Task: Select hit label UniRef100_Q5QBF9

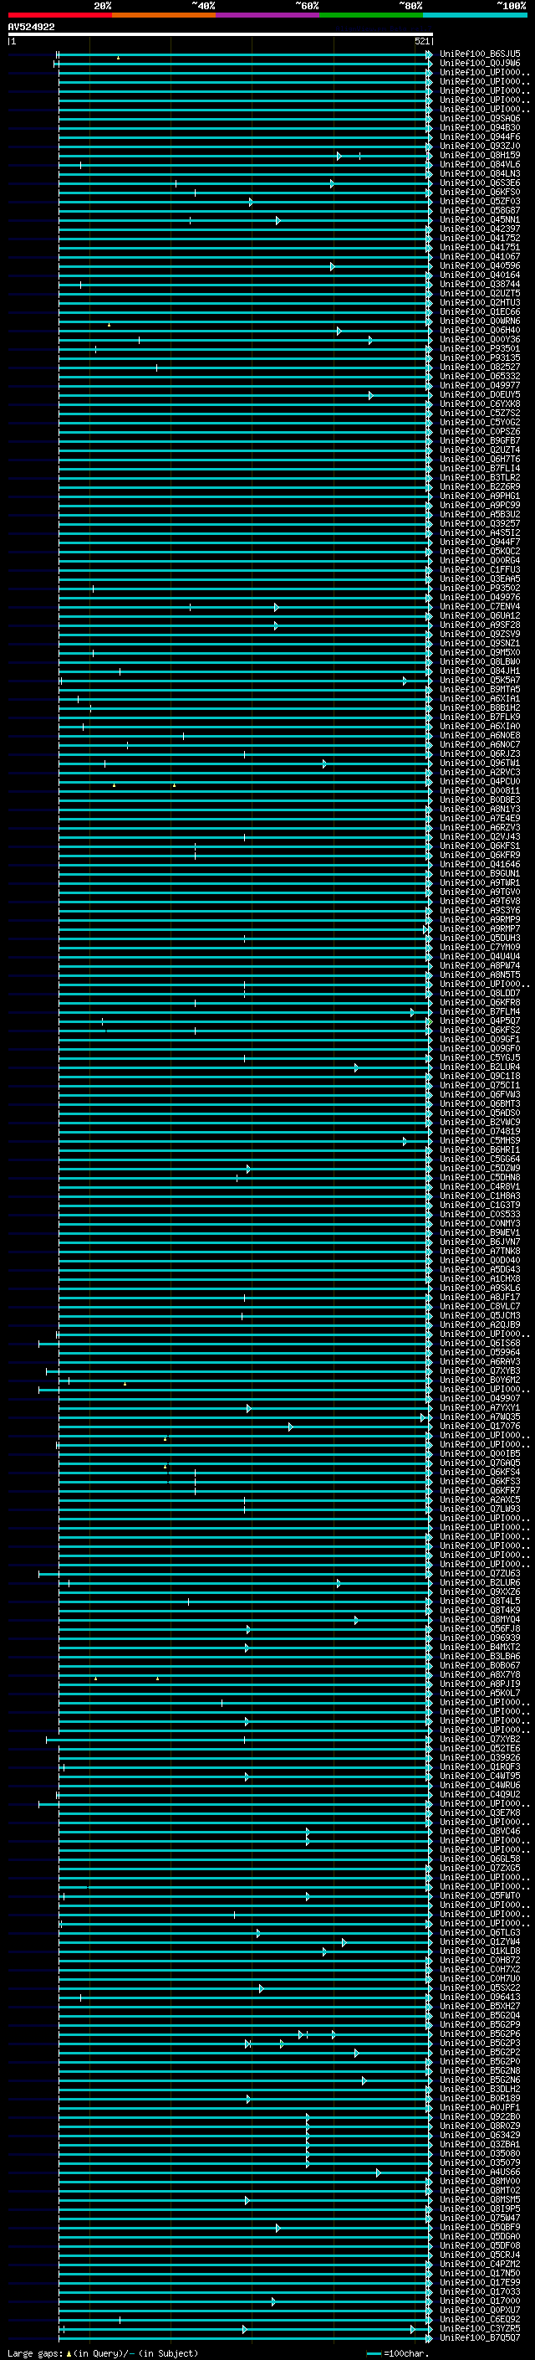Action: pyautogui.click(x=479, y=2227)
